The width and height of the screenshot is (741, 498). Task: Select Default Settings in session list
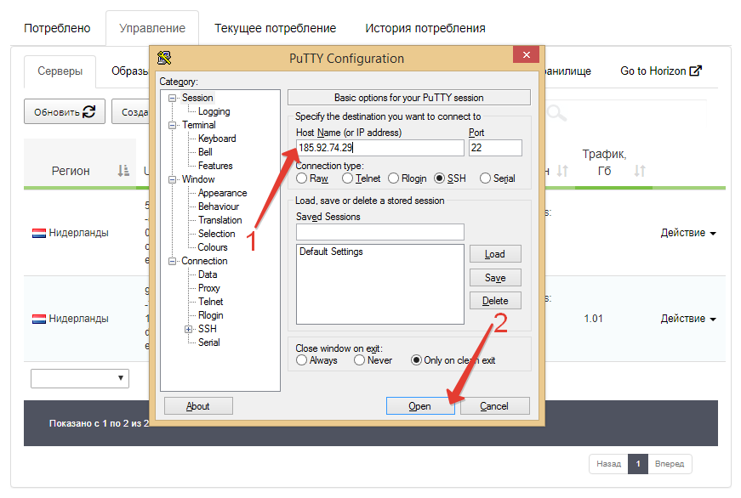coord(331,252)
